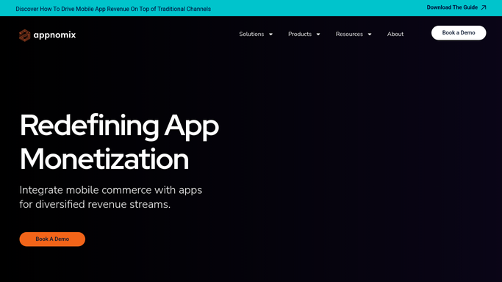Click the Integrate mobile commerce subtitle line
Image resolution: width=502 pixels, height=282 pixels.
click(111, 190)
